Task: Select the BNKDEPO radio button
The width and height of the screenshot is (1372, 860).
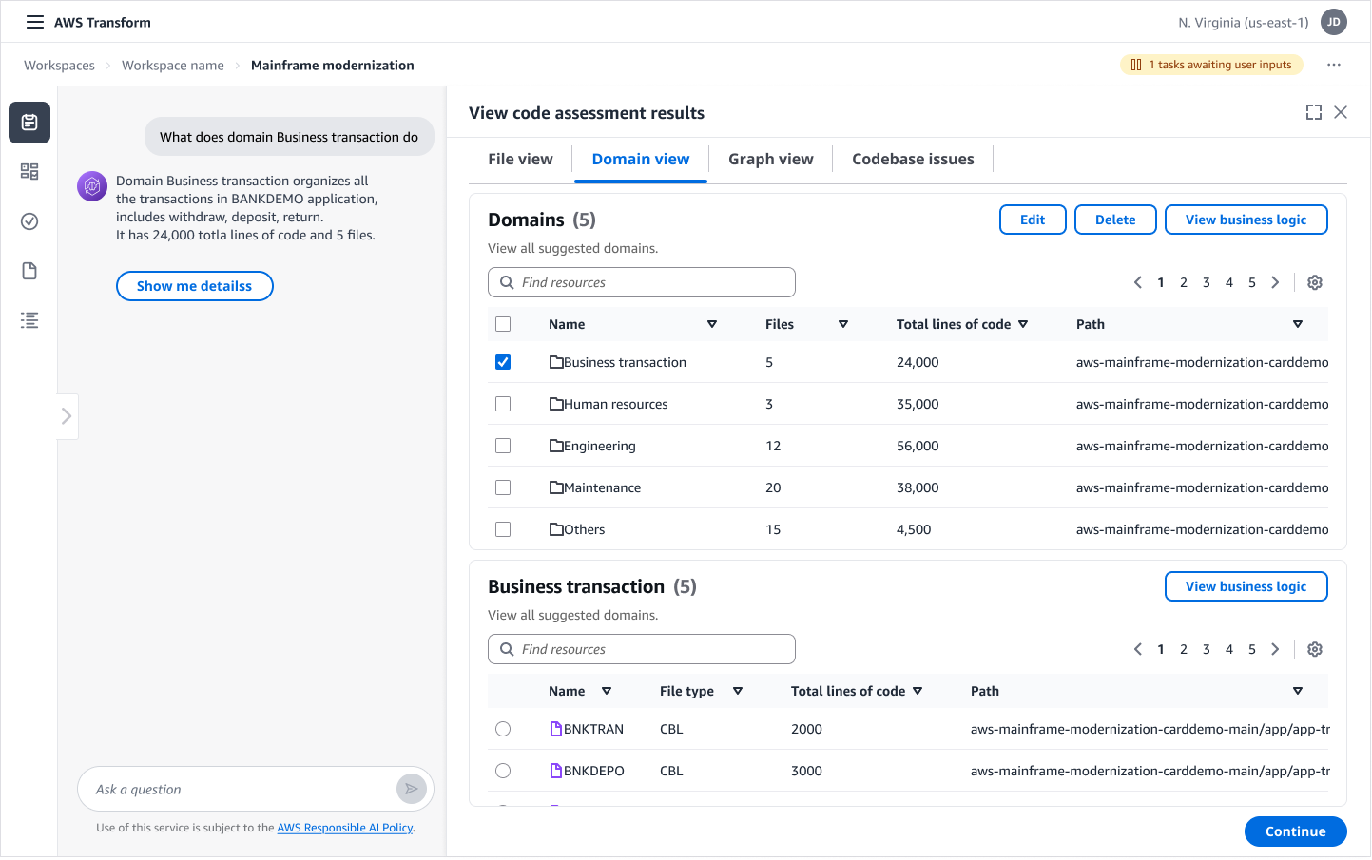Action: click(x=503, y=771)
